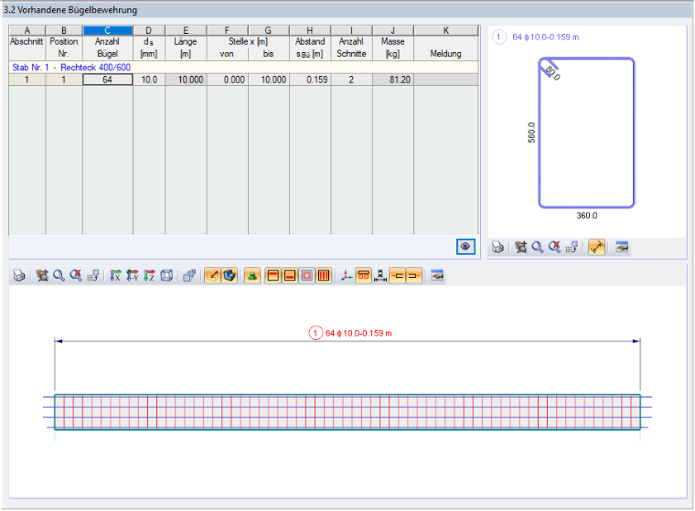
Task: Toggle the solid blue member rendering icon
Action: tap(230, 276)
